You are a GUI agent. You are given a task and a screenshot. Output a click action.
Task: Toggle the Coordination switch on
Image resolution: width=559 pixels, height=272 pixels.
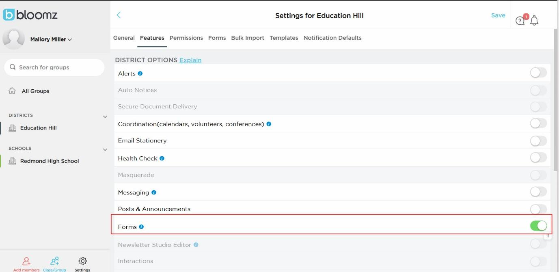click(538, 123)
